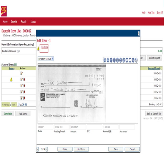Click delete icon in fourth scanned item row
Screen dimensions: 164x160
(x=24, y=92)
